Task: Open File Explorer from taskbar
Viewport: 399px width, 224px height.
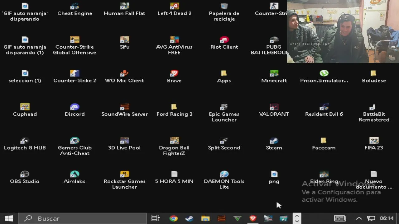Action: (205, 218)
